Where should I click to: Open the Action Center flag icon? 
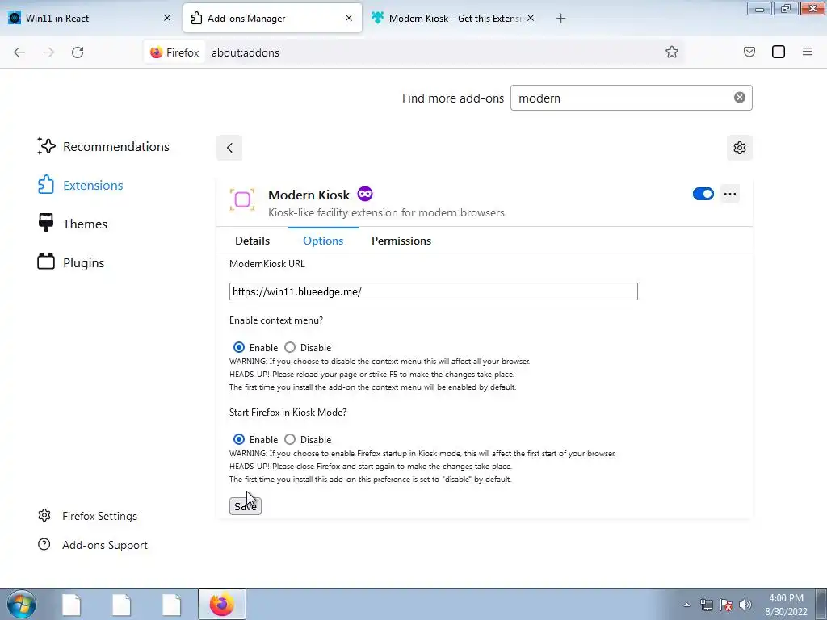(x=726, y=605)
